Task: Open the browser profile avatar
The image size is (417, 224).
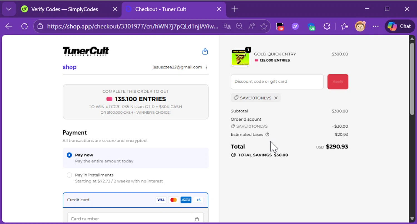Action: click(x=360, y=26)
